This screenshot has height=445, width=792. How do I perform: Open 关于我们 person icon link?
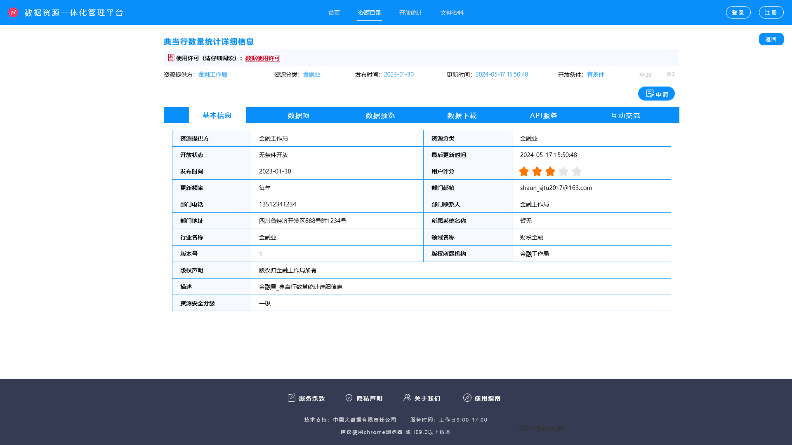pos(407,398)
